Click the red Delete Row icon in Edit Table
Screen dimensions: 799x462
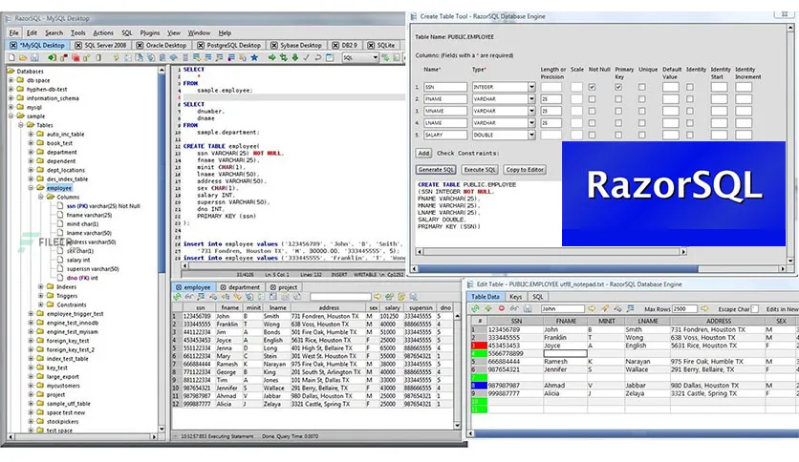[502, 308]
